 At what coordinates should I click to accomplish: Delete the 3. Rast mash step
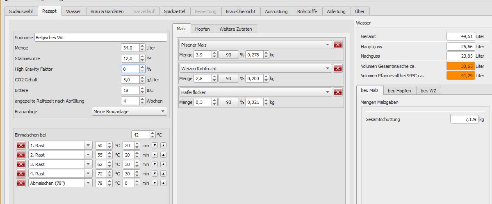click(x=21, y=164)
